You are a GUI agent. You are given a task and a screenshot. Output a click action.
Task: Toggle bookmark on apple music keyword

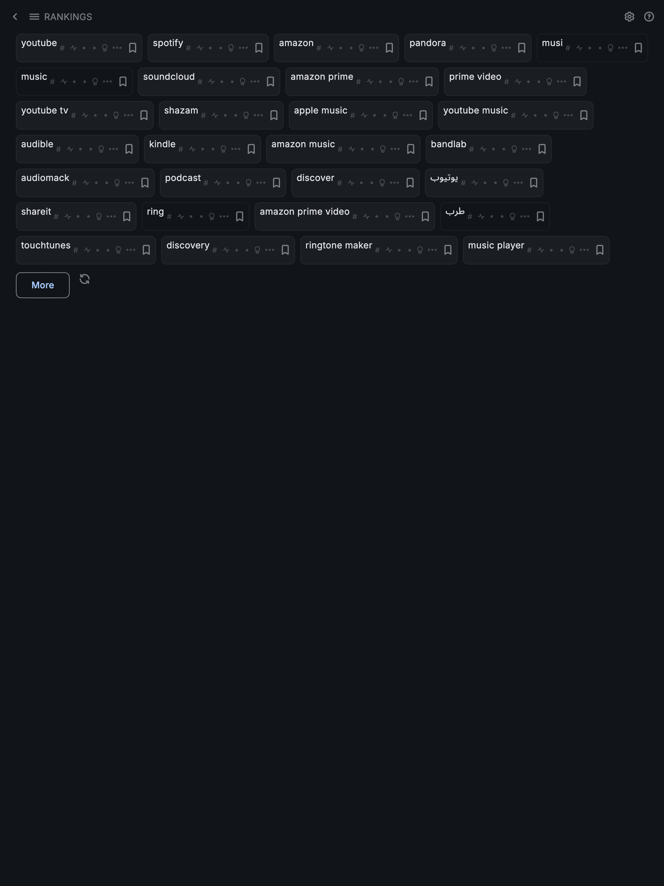[x=423, y=115]
